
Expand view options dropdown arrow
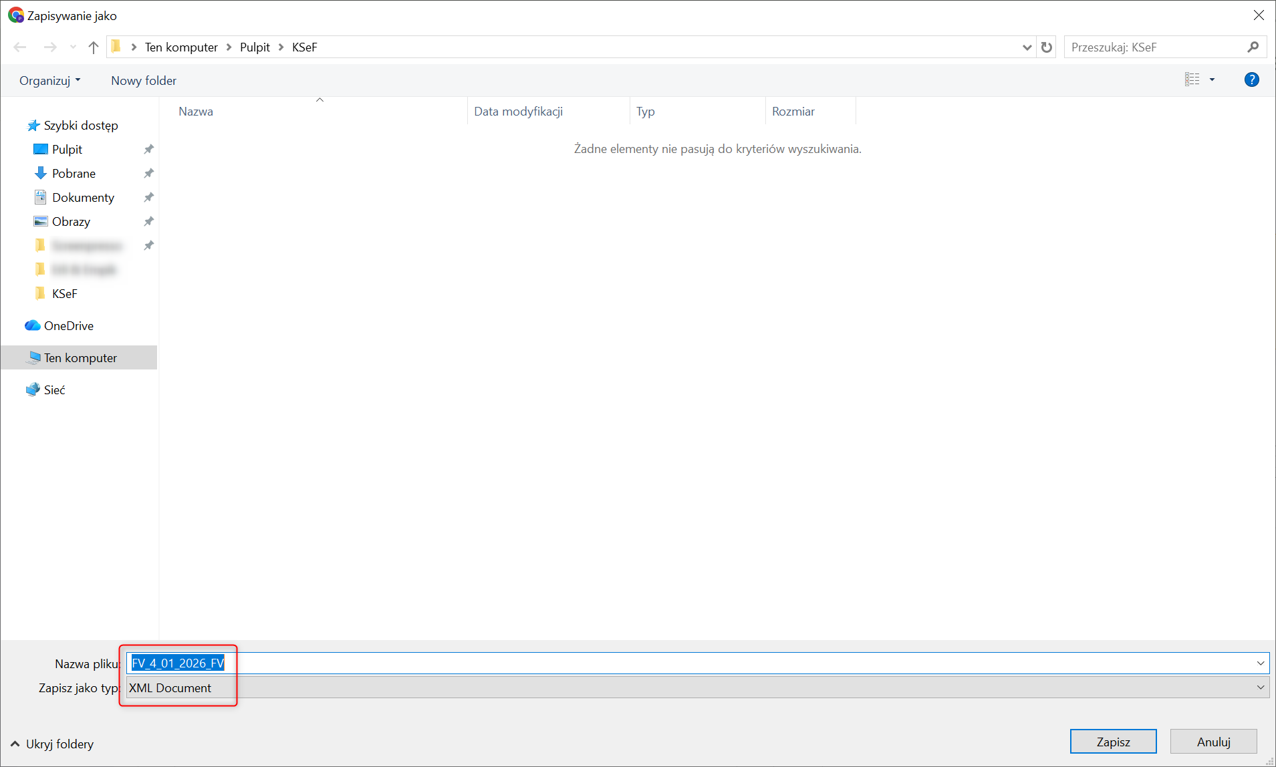1212,80
